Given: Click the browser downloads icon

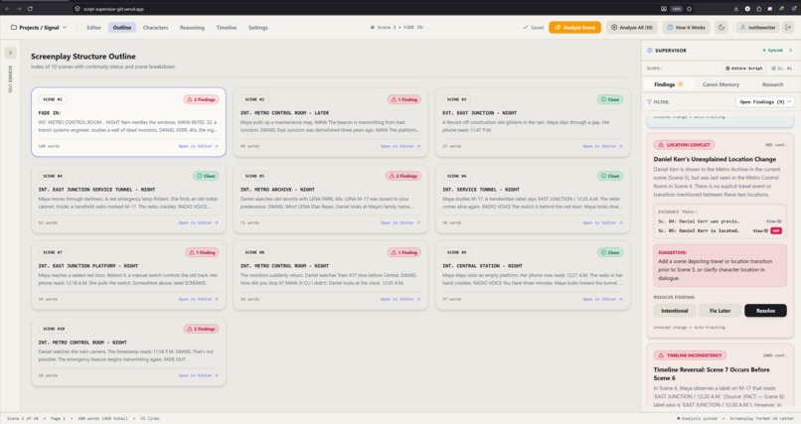Looking at the screenshot, I should 735,9.
